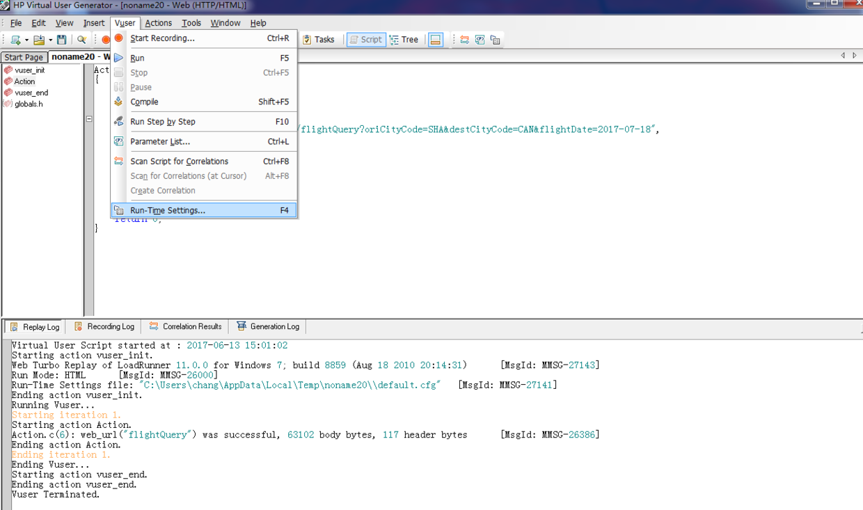Click the parameter list toolbar icon
This screenshot has height=510, width=863.
pyautogui.click(x=480, y=40)
